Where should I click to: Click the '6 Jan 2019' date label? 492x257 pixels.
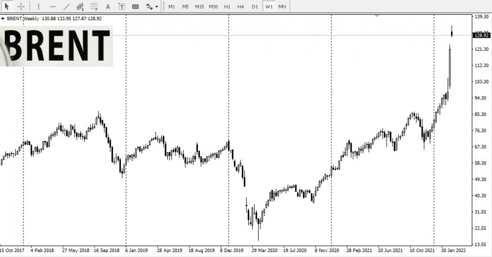[x=137, y=250]
